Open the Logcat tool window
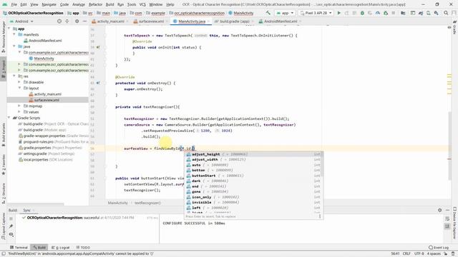458x257 pixels. pyautogui.click(x=60, y=248)
